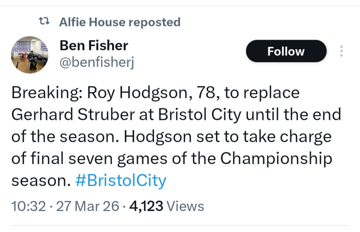Follow Ben Fisher
360x232 pixels.
[x=286, y=51]
